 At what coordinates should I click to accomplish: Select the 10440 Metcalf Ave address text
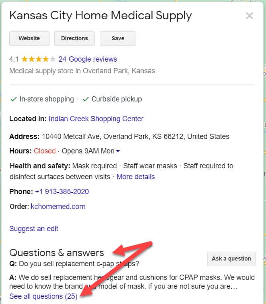135,136
